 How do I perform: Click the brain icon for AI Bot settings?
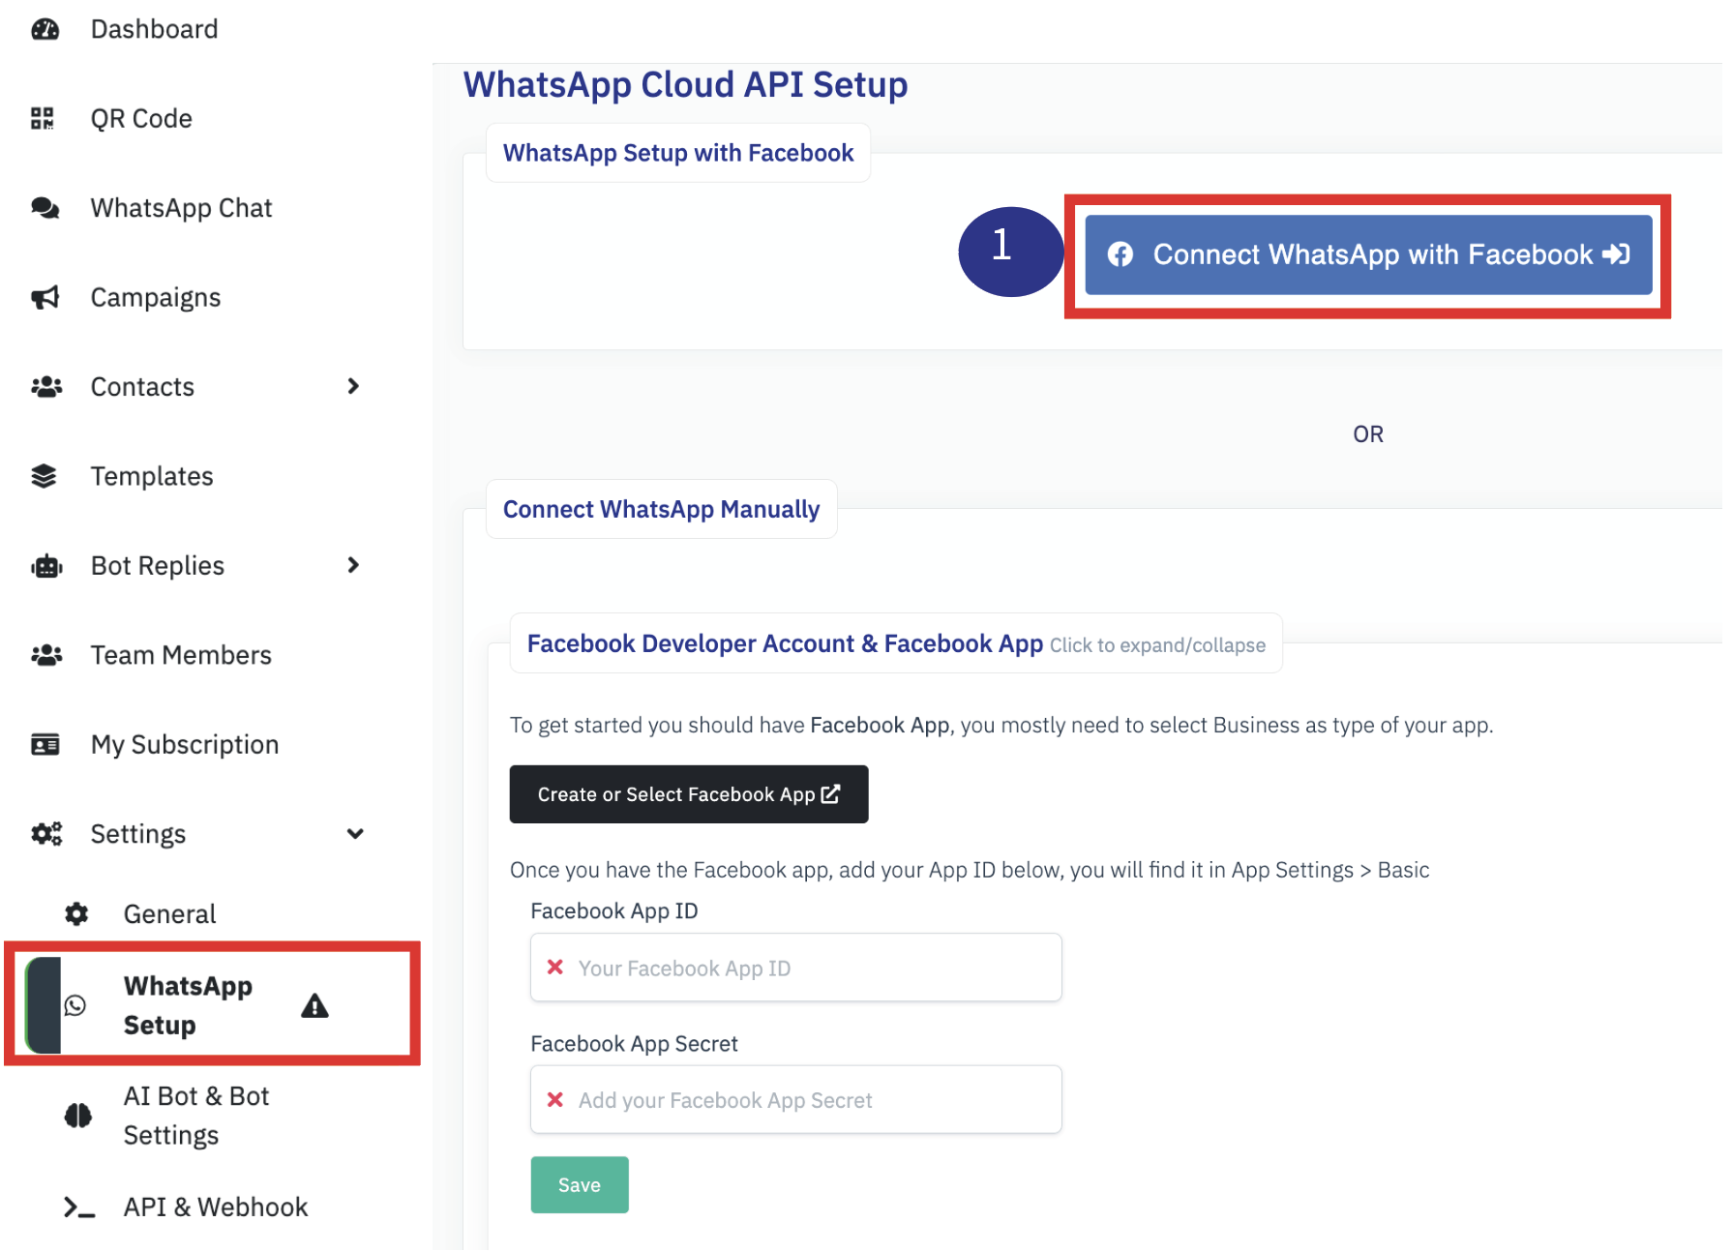pos(78,1116)
